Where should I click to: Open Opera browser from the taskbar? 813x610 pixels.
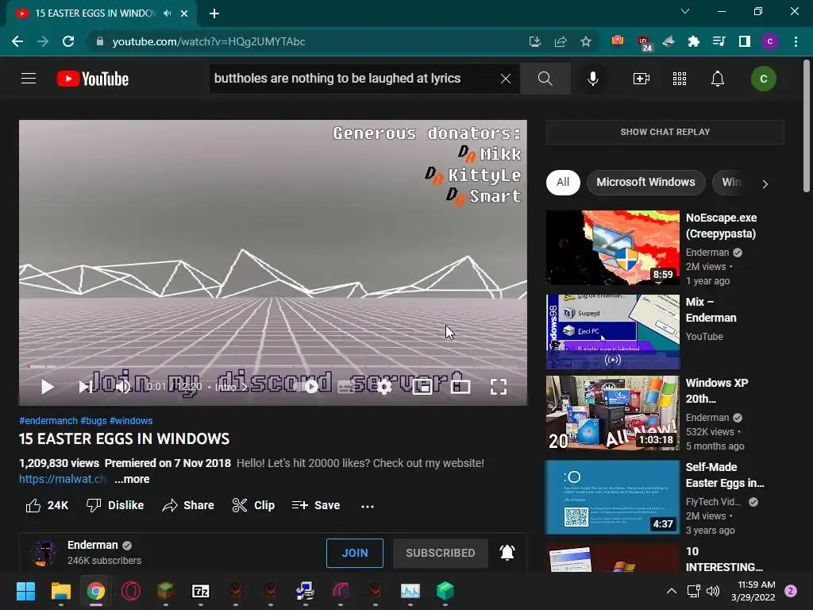(x=131, y=591)
